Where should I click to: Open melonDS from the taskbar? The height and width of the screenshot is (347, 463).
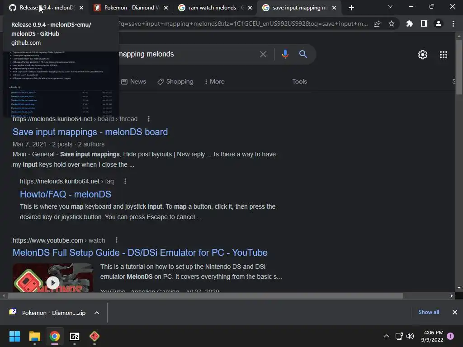(x=94, y=336)
